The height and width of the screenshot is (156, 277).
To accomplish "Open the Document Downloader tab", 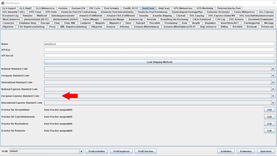I will pyautogui.click(x=261, y=19).
